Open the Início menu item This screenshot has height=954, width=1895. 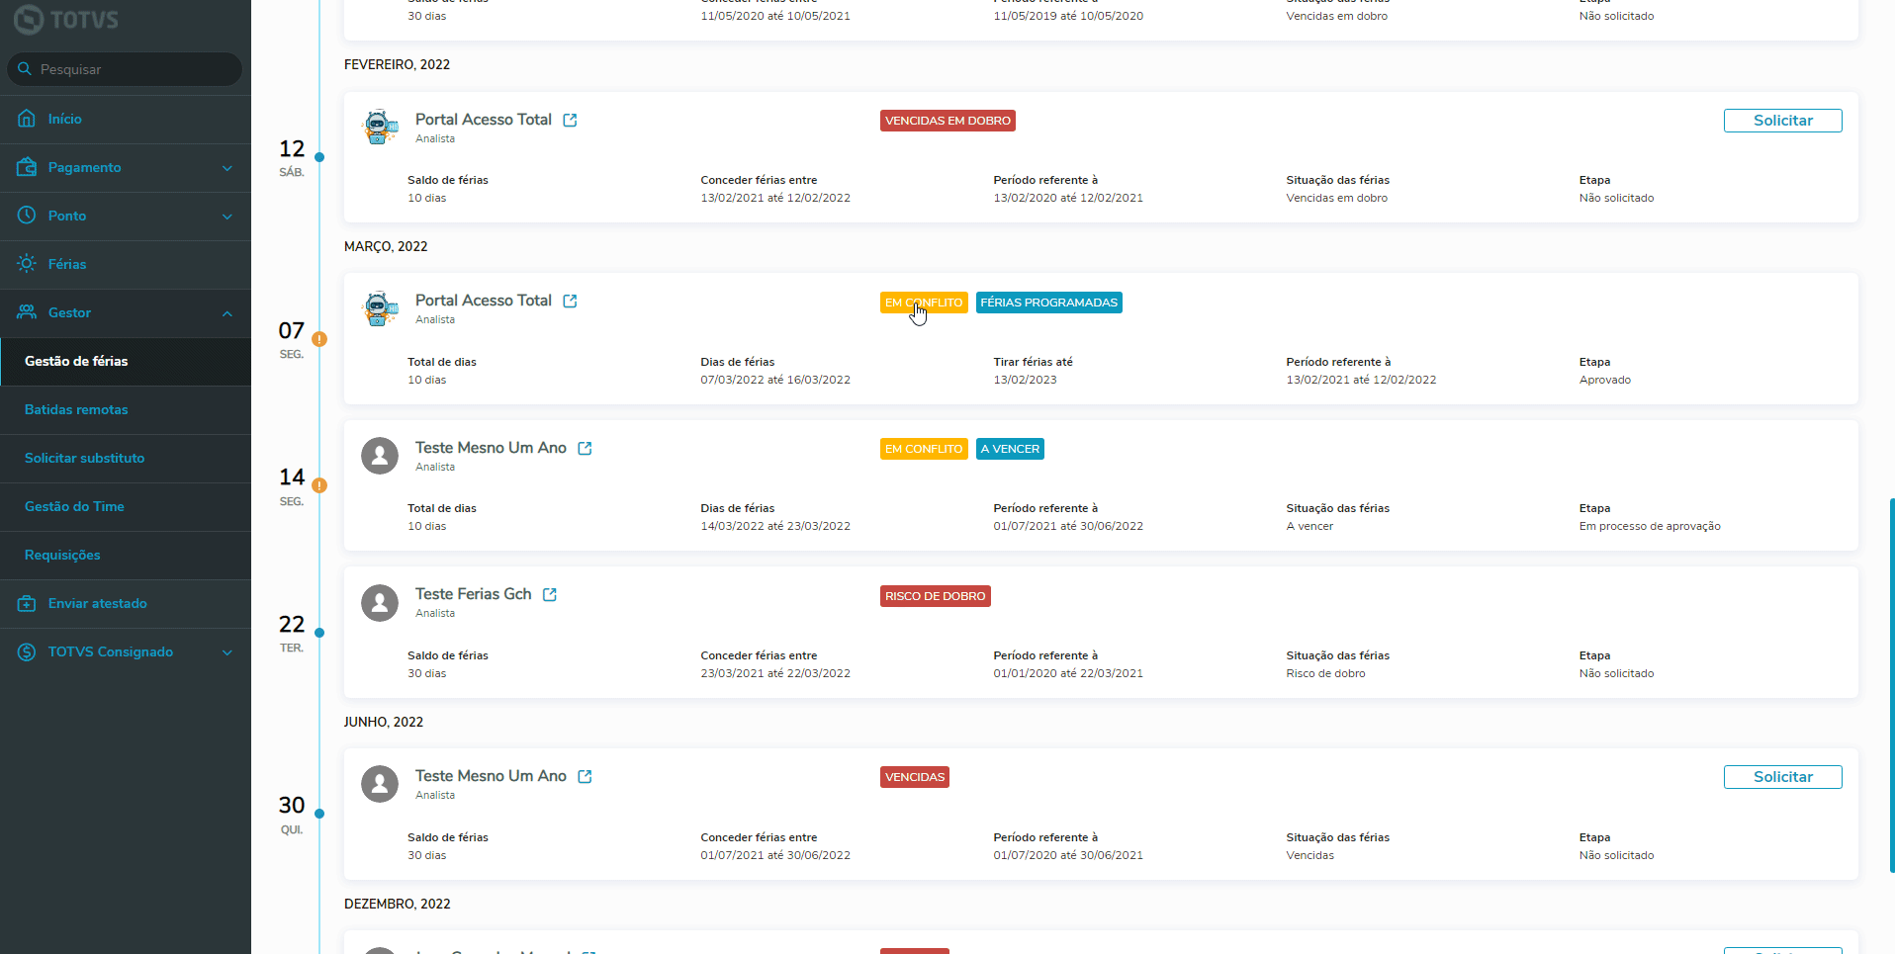pyautogui.click(x=126, y=119)
